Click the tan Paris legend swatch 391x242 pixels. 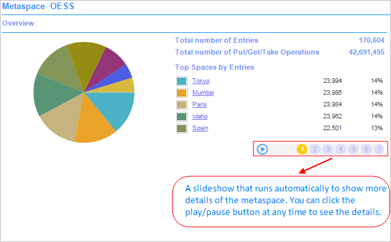click(x=182, y=105)
